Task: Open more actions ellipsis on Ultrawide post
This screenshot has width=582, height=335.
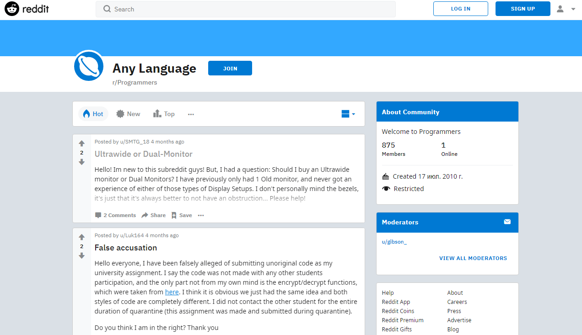Action: coord(200,215)
